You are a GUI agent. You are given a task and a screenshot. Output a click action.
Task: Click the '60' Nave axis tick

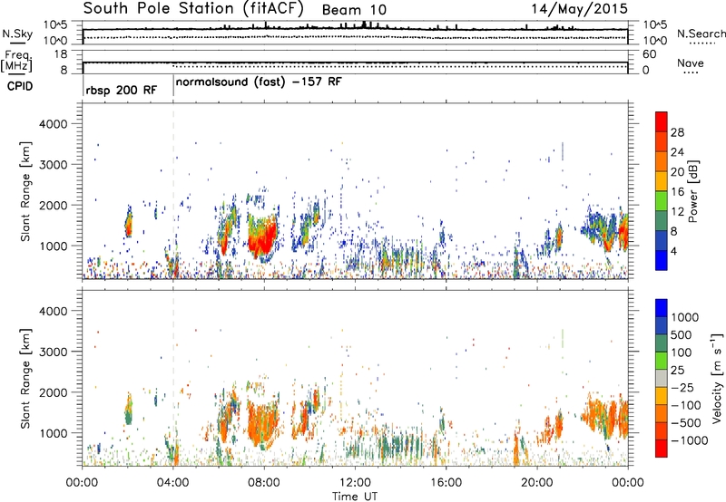650,54
